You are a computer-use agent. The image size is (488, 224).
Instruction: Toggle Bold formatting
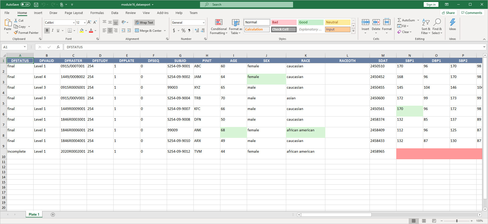point(47,30)
